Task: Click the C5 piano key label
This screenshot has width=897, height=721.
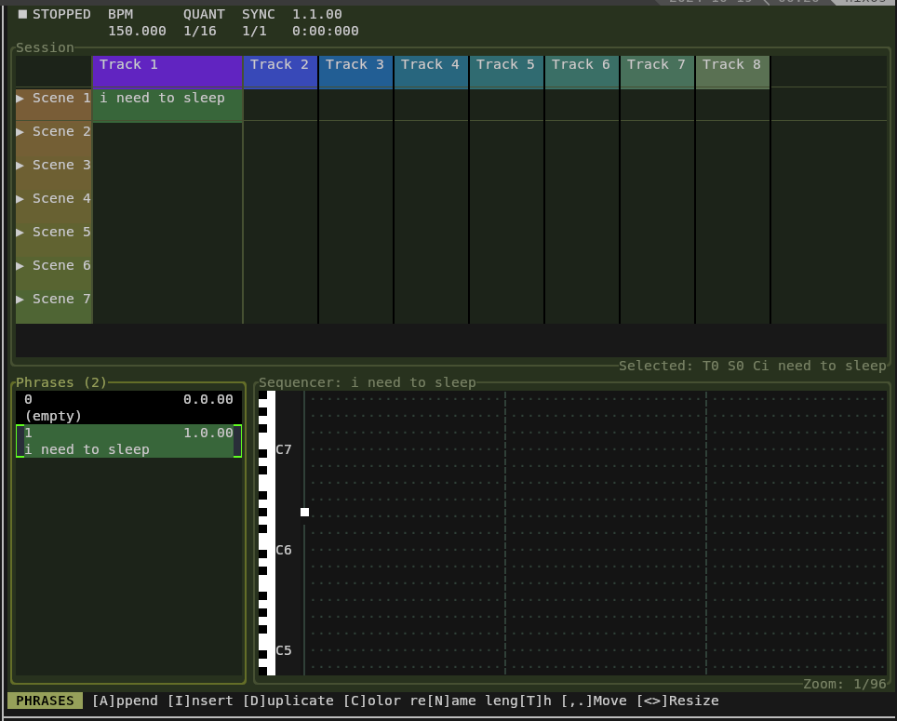Action: tap(284, 650)
